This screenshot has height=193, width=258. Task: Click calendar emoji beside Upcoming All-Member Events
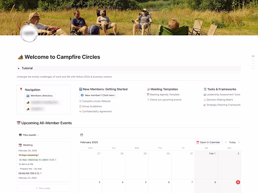click(x=18, y=123)
